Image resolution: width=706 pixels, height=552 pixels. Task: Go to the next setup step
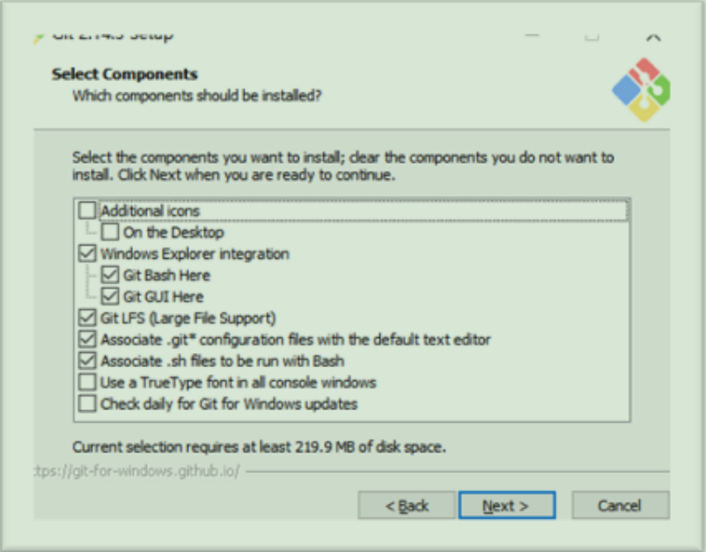pyautogui.click(x=507, y=505)
